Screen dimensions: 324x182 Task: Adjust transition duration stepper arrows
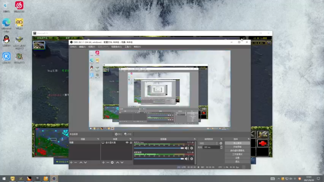[x=221, y=147]
